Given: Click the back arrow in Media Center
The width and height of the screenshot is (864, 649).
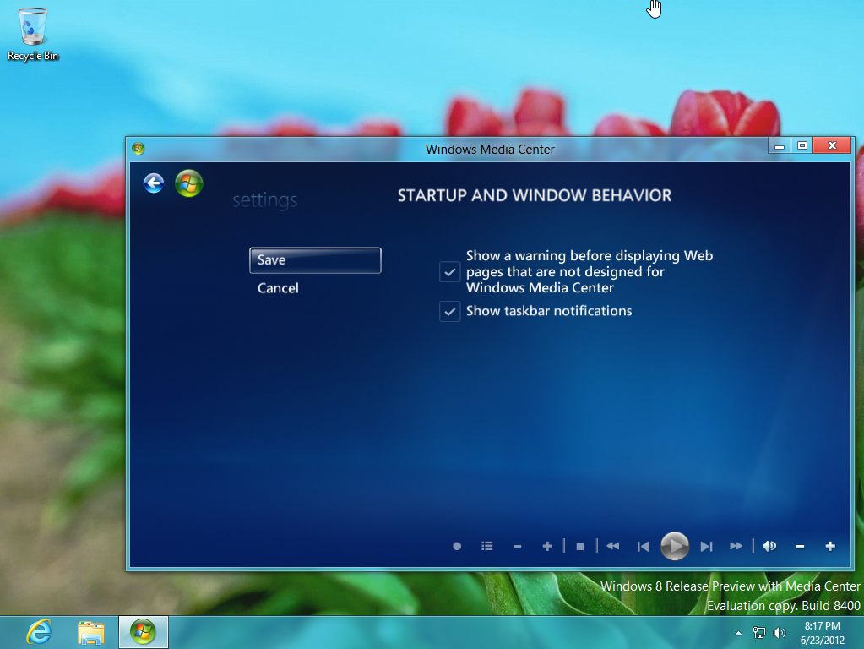Looking at the screenshot, I should (154, 183).
